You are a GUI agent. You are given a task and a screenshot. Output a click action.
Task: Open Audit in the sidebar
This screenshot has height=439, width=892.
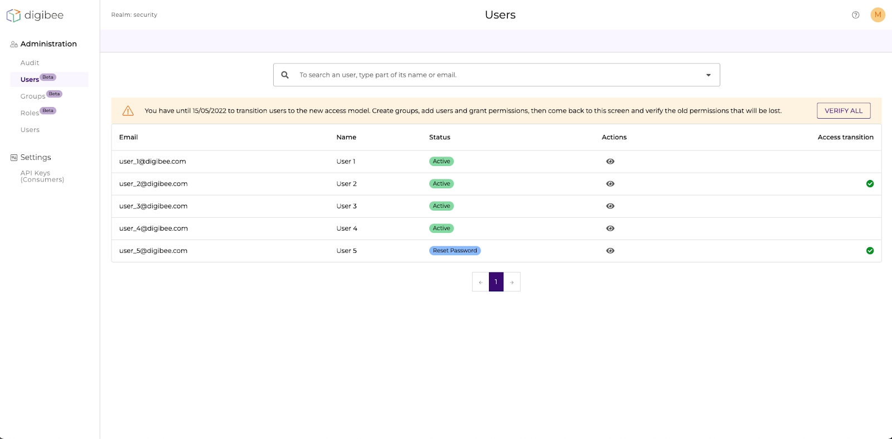30,63
